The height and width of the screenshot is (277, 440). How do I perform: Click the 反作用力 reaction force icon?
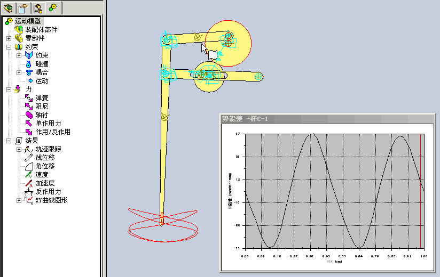[29, 192]
